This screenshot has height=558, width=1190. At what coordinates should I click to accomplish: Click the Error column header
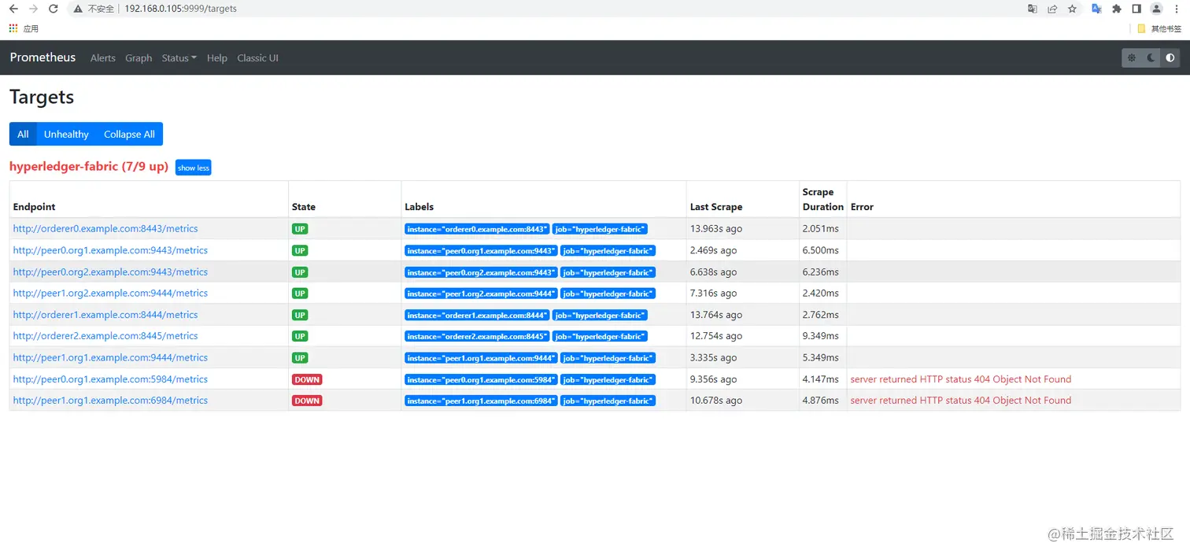point(862,207)
